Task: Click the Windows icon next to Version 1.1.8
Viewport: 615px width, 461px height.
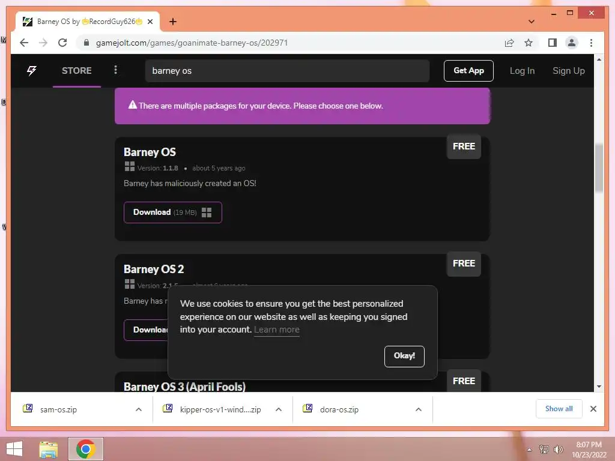Action: (x=130, y=167)
